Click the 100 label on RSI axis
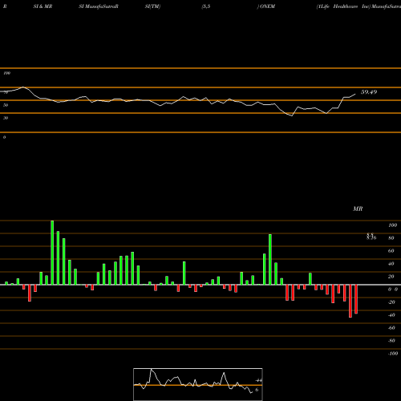401x401 pixels. tap(6, 73)
